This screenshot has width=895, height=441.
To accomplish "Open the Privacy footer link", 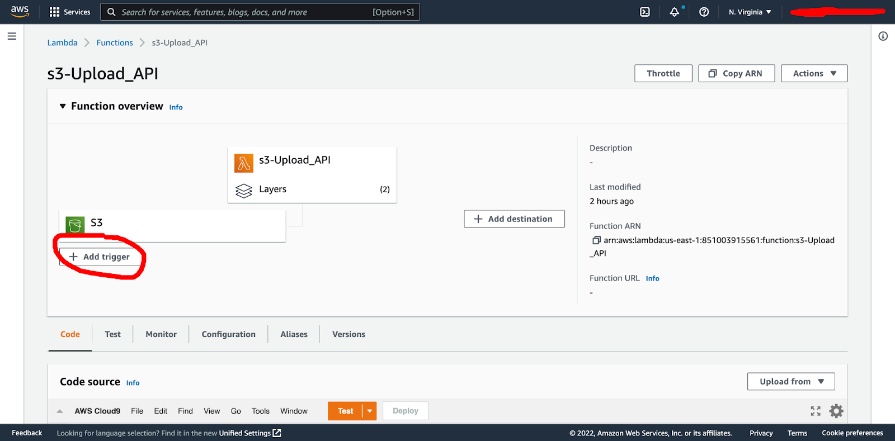I will pyautogui.click(x=761, y=433).
